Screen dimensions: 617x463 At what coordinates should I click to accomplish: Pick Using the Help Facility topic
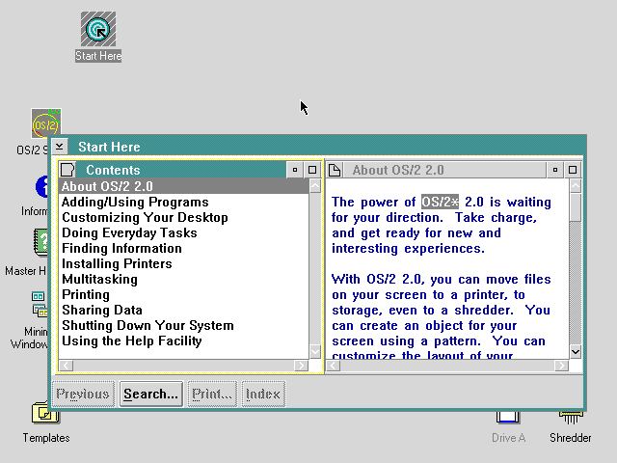coord(131,340)
